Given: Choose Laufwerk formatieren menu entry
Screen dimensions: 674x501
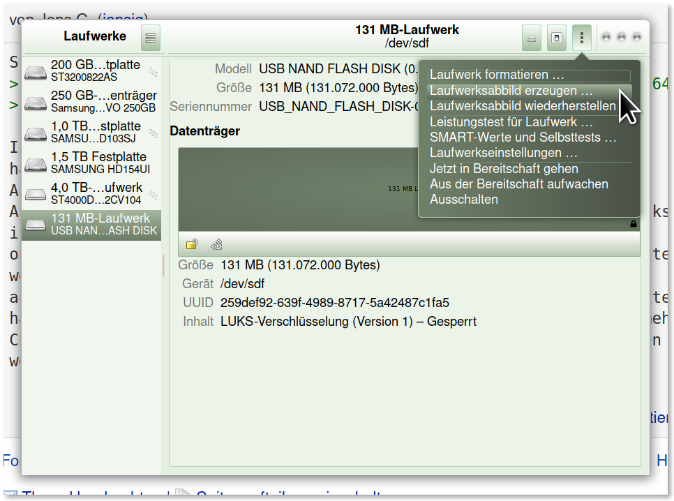Looking at the screenshot, I should coord(529,75).
